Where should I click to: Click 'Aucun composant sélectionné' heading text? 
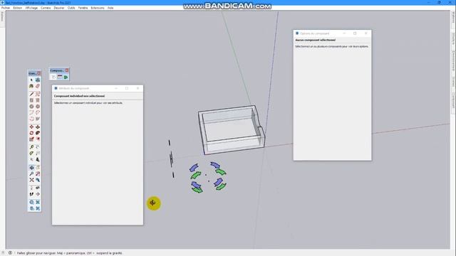[315, 40]
